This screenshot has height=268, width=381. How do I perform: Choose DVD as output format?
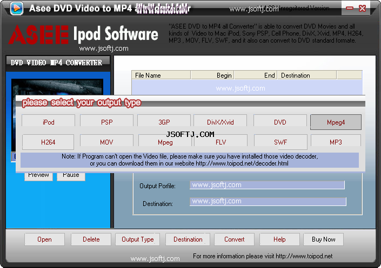[280, 121]
